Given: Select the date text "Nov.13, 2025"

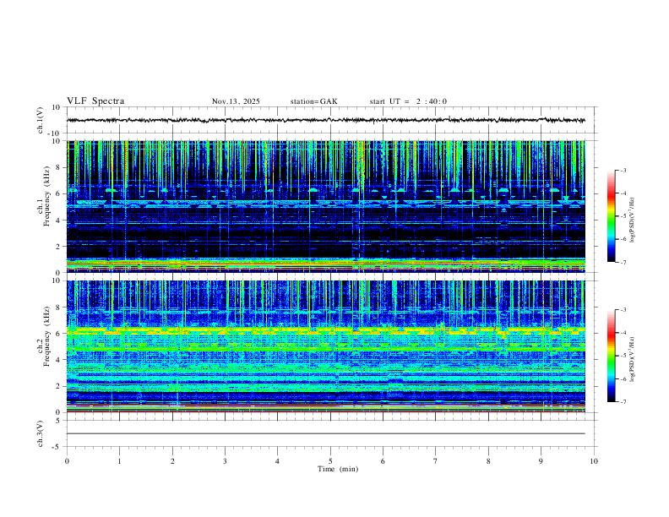Looking at the screenshot, I should click(236, 101).
